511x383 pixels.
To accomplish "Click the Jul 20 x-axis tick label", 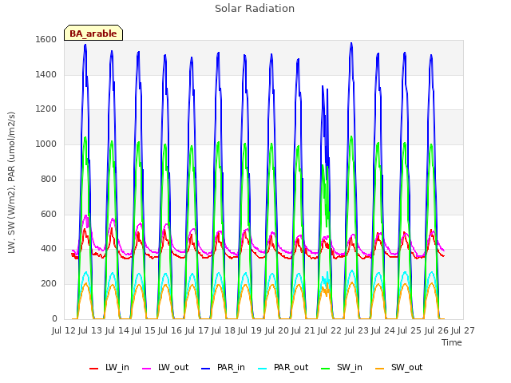I will (277, 330).
